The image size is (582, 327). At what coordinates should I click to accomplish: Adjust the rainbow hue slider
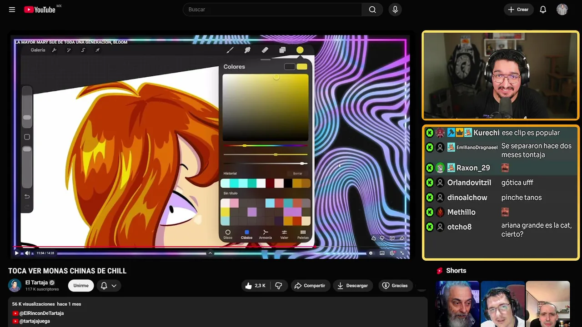pos(266,146)
